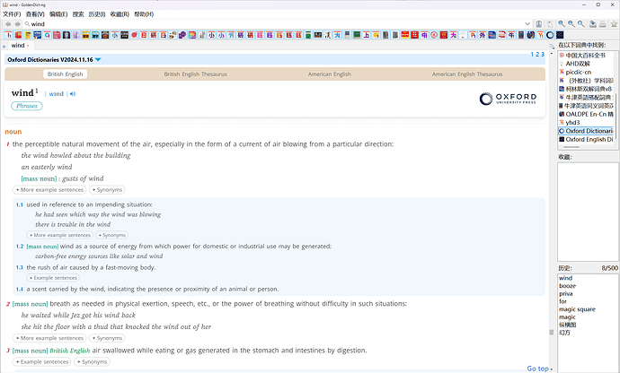Open the 搜索 menu
The height and width of the screenshot is (373, 620).
(78, 14)
